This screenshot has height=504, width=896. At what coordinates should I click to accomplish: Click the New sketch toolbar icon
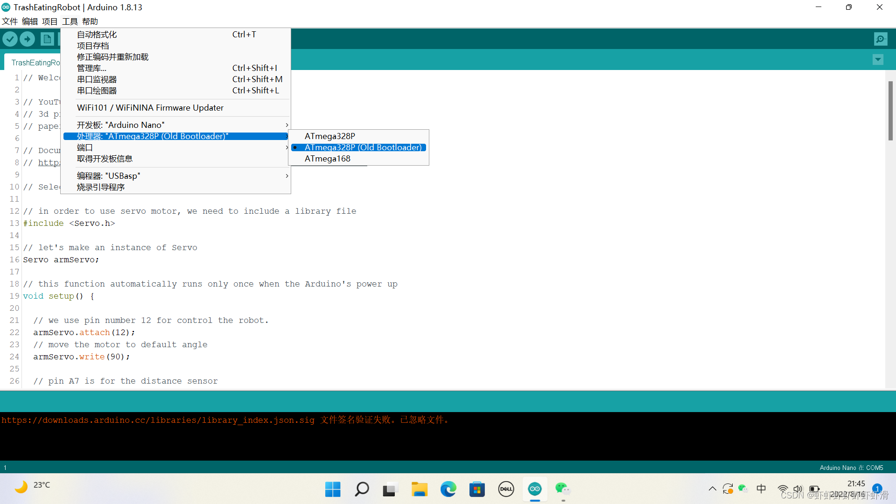[47, 39]
